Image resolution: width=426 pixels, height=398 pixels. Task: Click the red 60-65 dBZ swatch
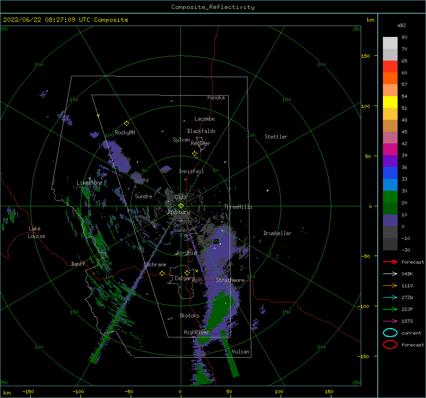click(390, 67)
